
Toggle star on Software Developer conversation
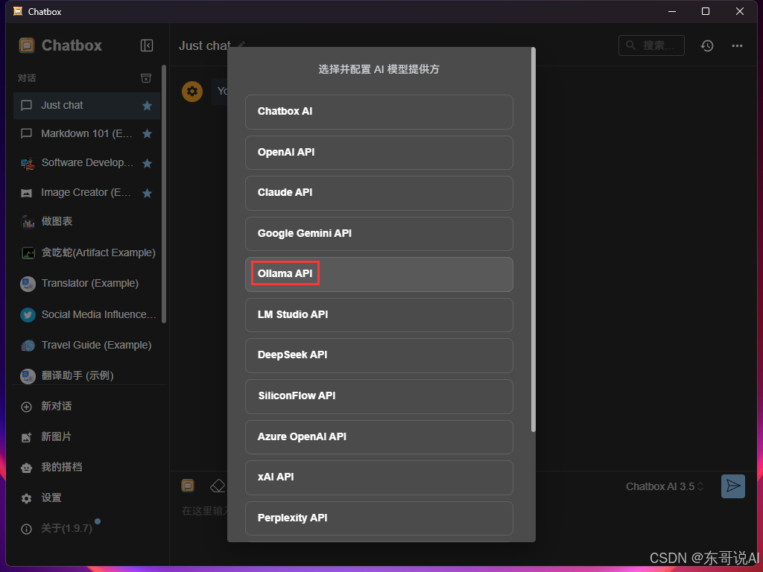tap(147, 163)
